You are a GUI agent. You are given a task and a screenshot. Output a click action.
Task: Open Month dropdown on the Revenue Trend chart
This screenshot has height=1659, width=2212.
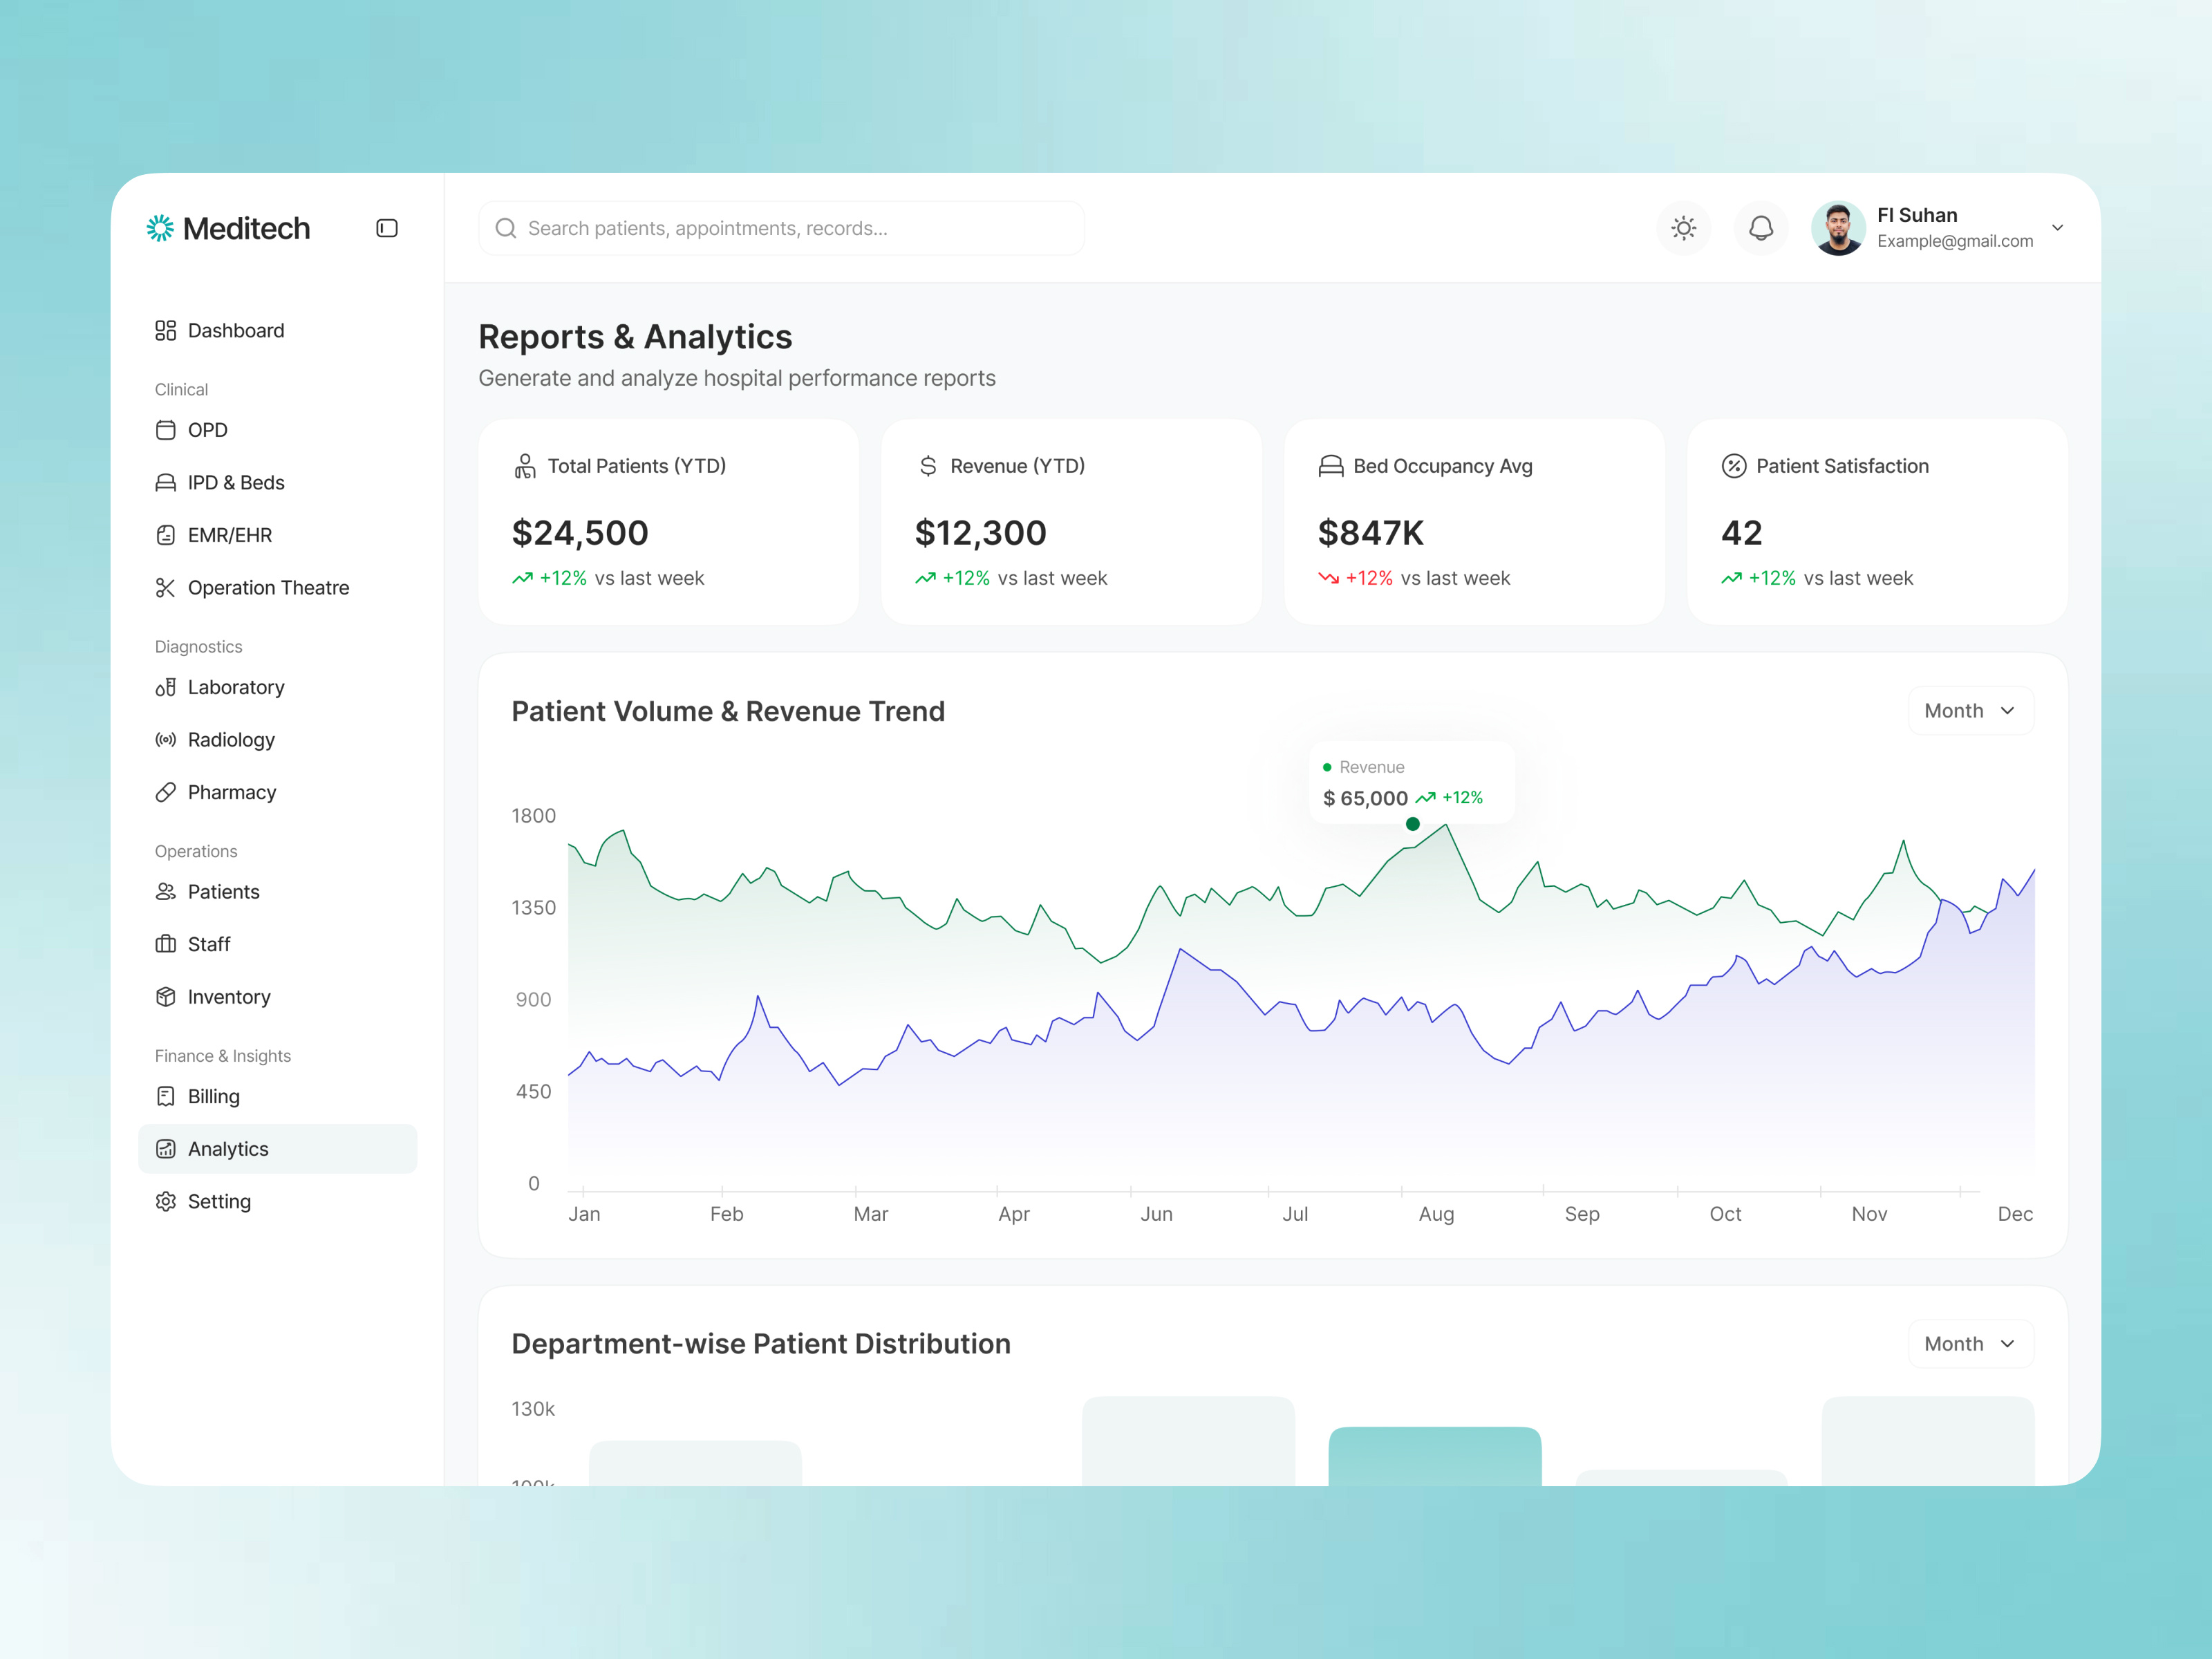click(x=1971, y=711)
